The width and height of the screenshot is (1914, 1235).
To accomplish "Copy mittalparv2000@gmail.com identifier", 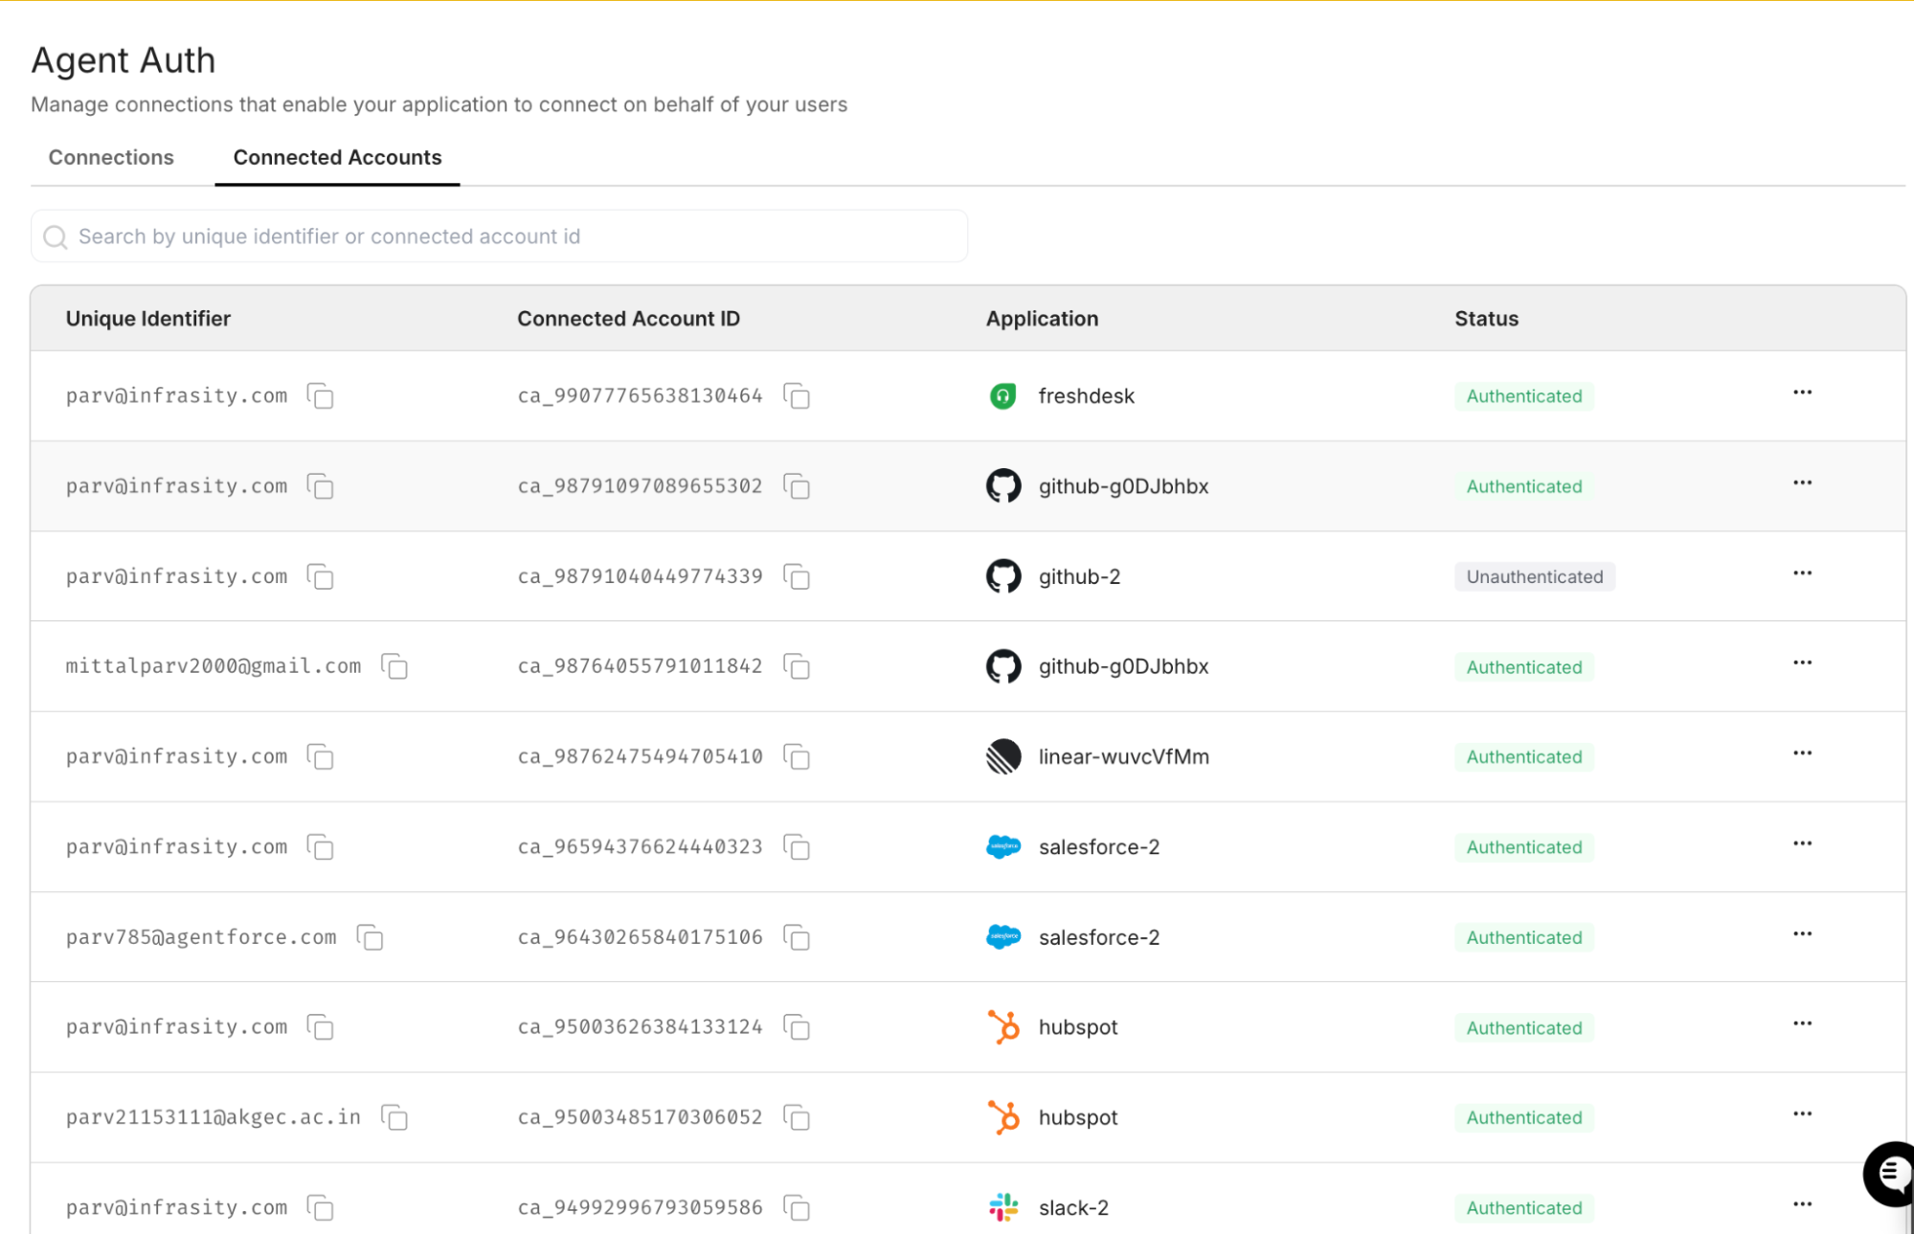I will tap(394, 666).
